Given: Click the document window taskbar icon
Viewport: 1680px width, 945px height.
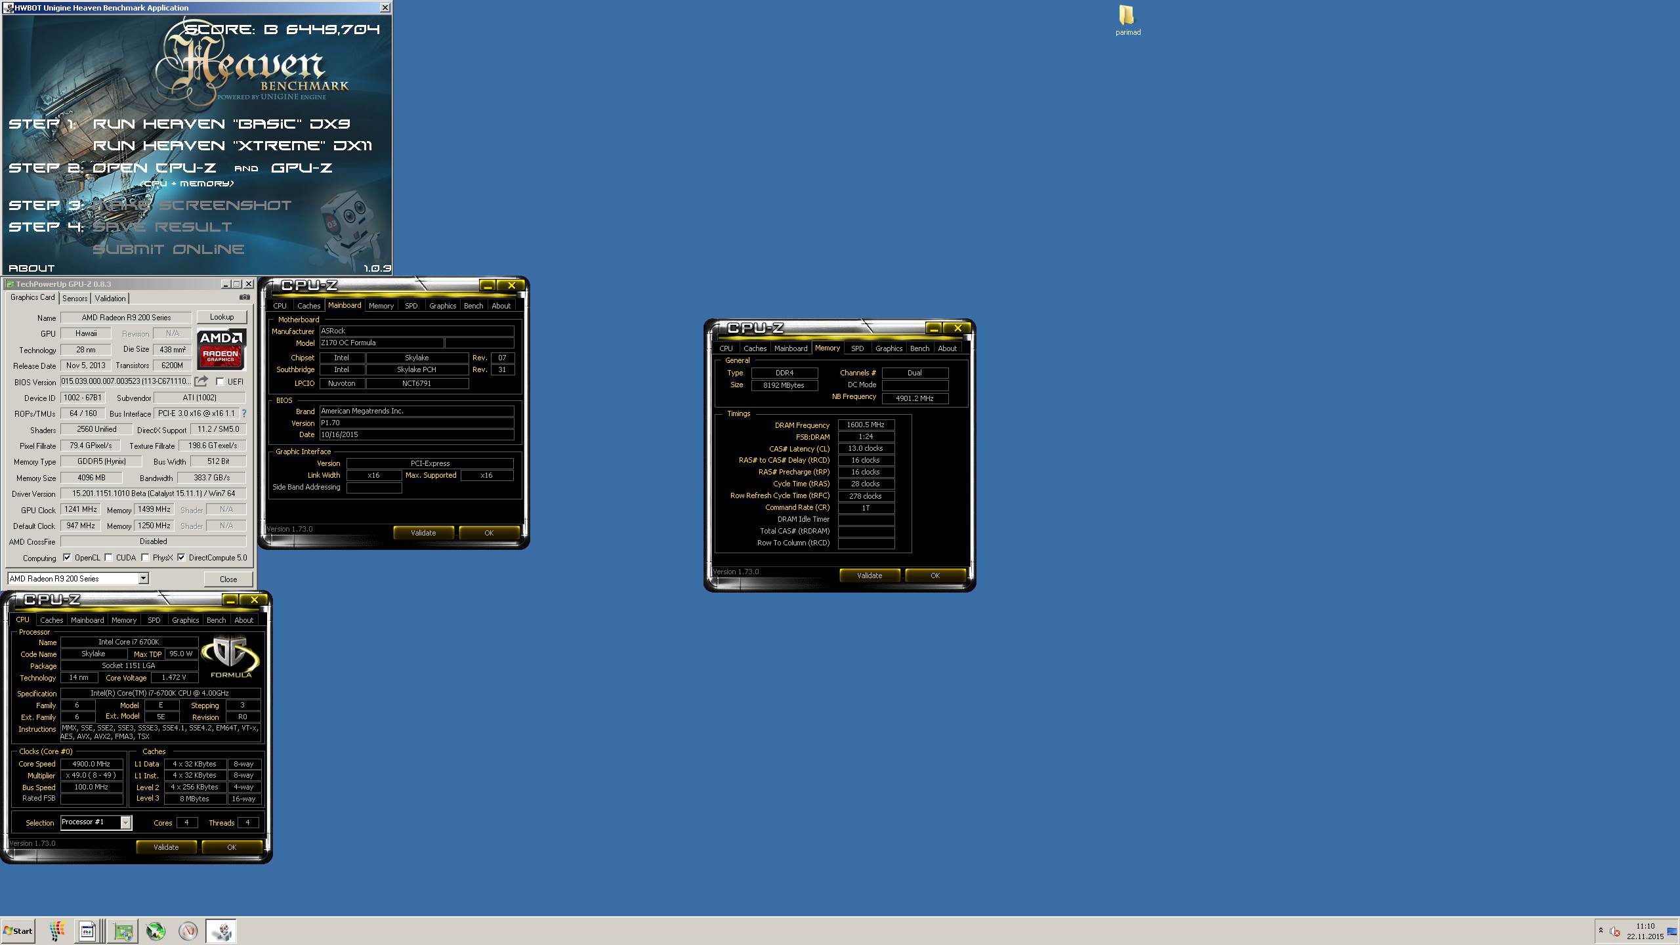Looking at the screenshot, I should pyautogui.click(x=87, y=931).
